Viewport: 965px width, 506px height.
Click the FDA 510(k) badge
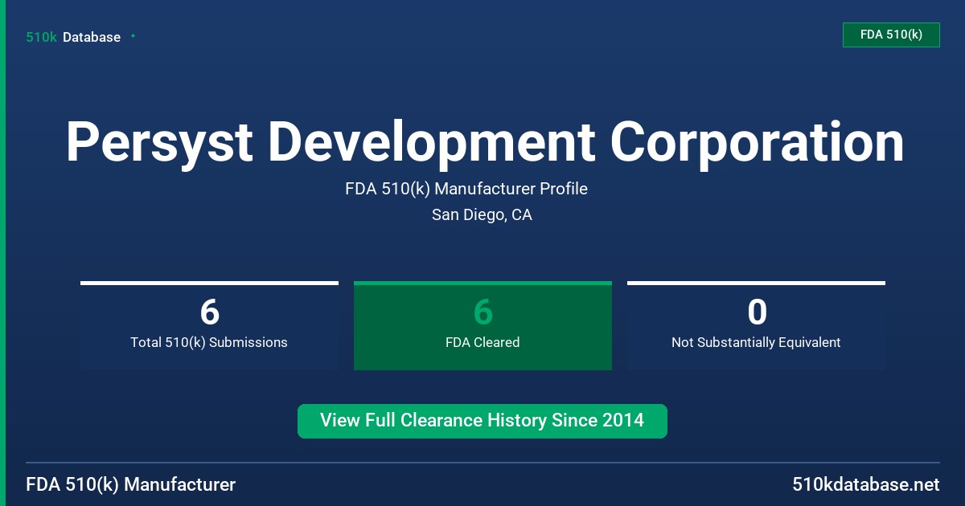coord(891,35)
